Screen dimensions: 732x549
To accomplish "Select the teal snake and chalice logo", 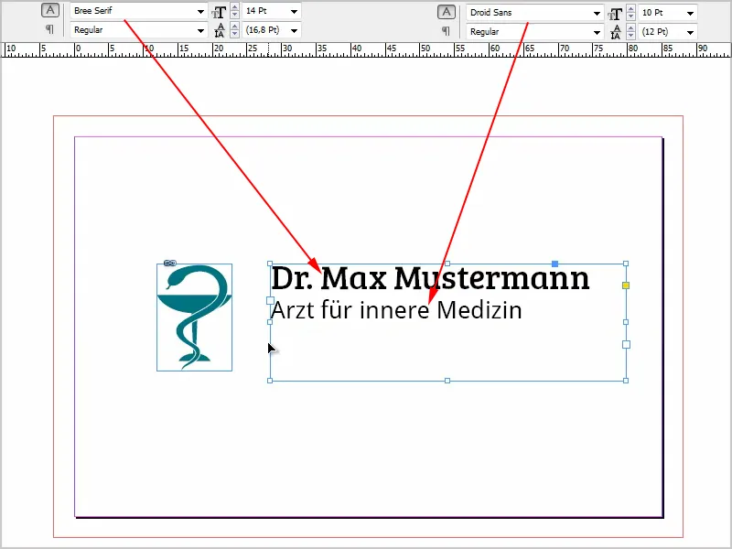I will tap(194, 318).
